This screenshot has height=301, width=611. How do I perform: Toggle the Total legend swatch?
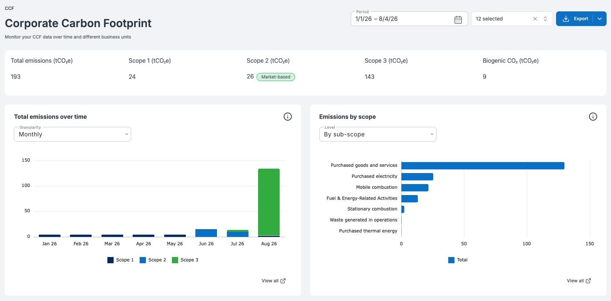click(x=451, y=260)
